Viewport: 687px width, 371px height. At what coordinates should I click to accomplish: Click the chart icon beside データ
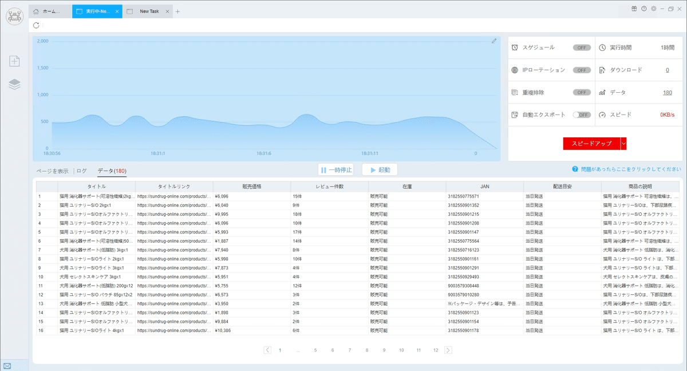pyautogui.click(x=602, y=92)
